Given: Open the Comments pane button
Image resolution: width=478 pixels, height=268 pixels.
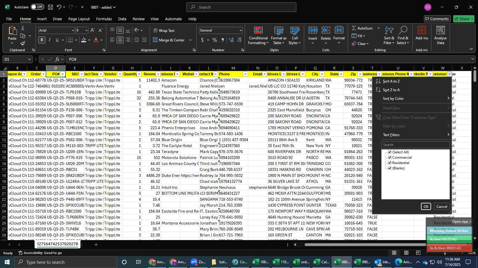Looking at the screenshot, I should point(437,19).
